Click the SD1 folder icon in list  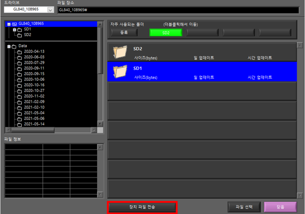tap(120, 72)
